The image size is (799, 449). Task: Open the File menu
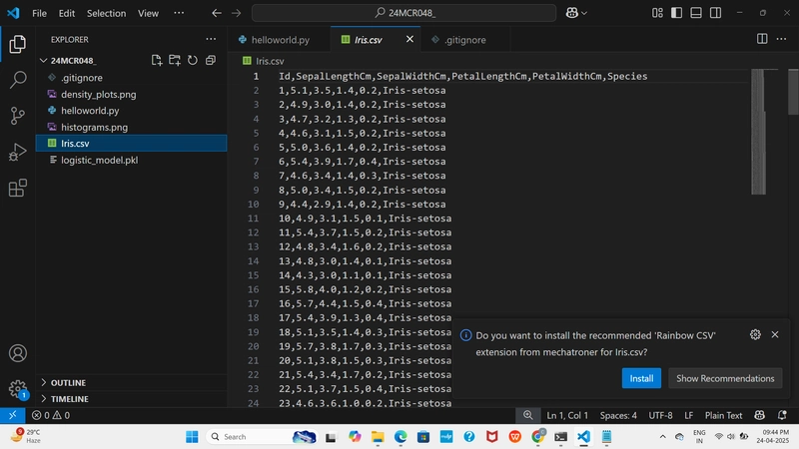click(39, 13)
